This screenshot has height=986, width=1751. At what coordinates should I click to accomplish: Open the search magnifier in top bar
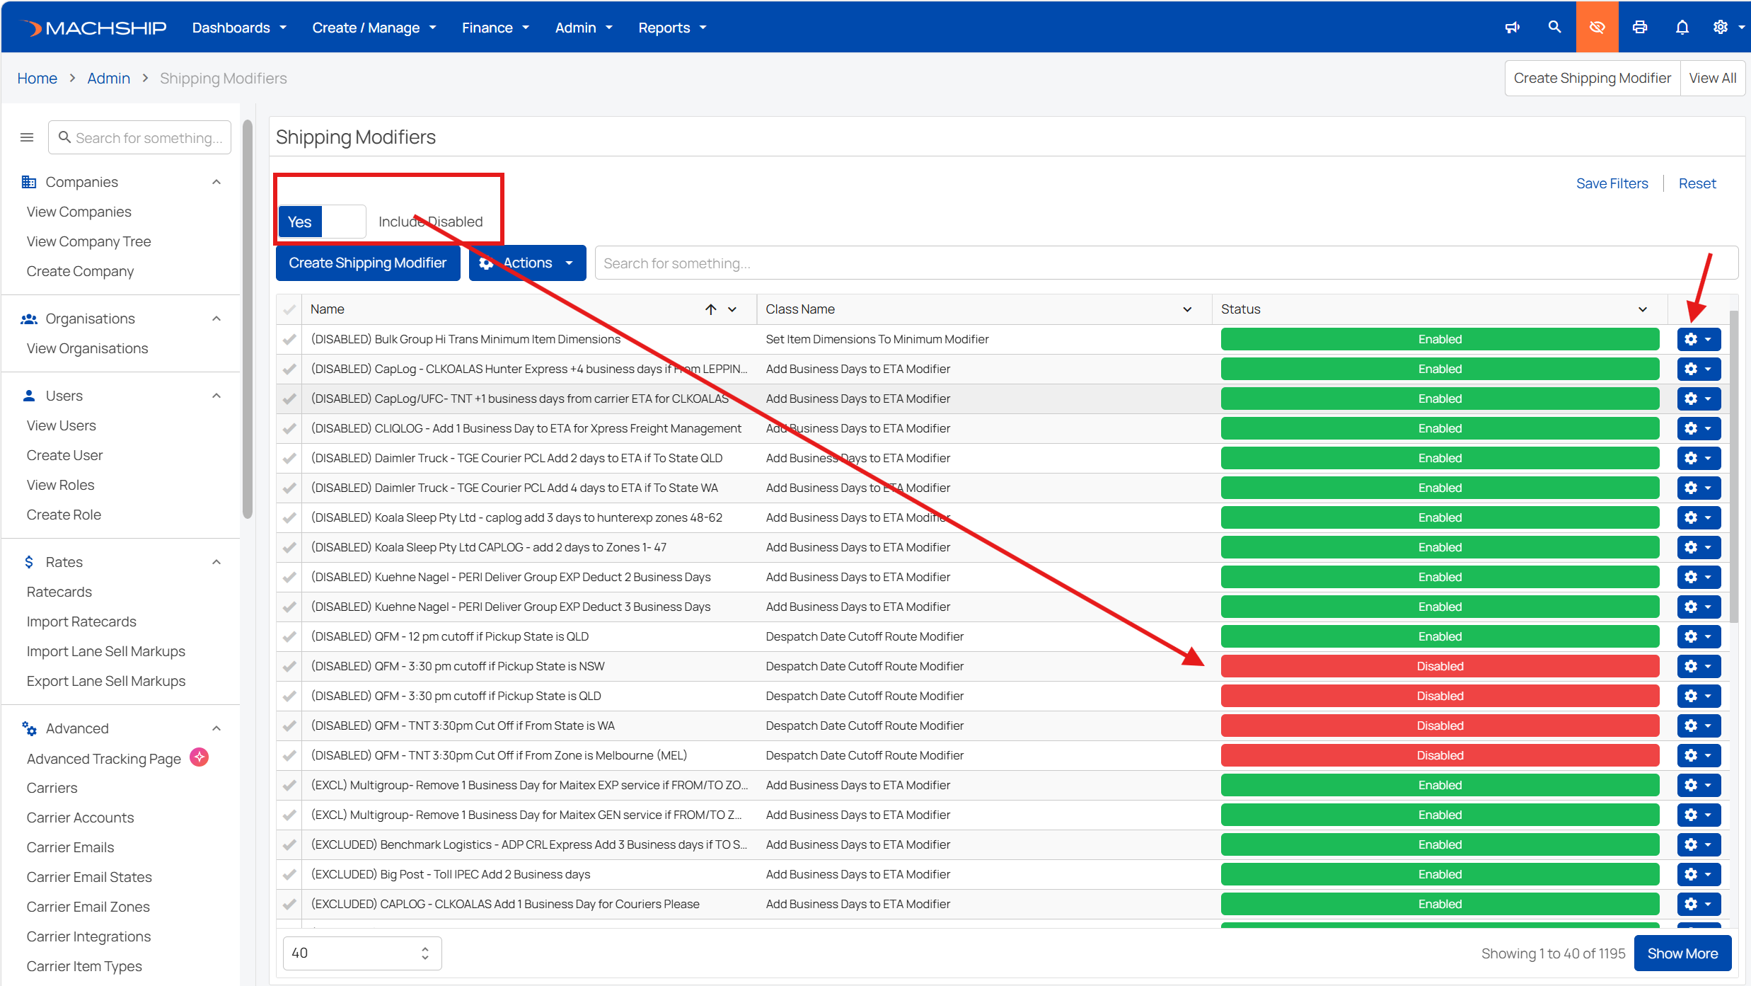pos(1554,27)
